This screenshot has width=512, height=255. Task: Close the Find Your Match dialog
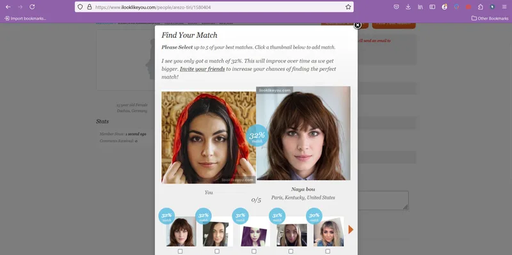click(358, 25)
